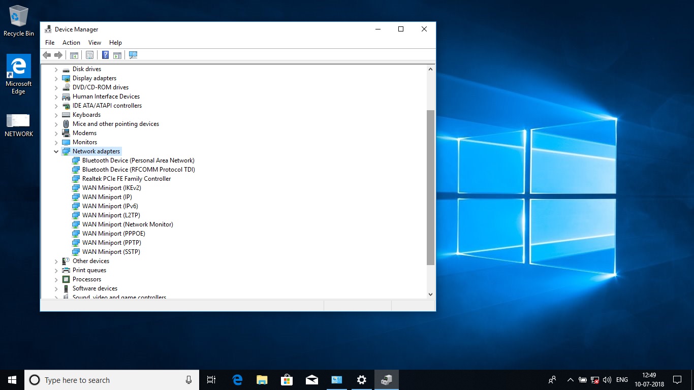Open the Properties toolbar icon
Image resolution: width=694 pixels, height=390 pixels.
(x=89, y=55)
